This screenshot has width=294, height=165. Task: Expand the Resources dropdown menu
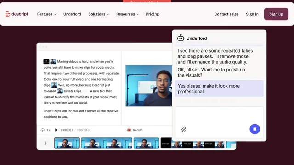click(x=128, y=14)
